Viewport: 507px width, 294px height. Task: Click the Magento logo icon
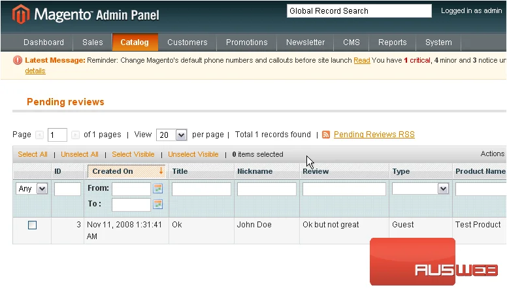click(21, 14)
